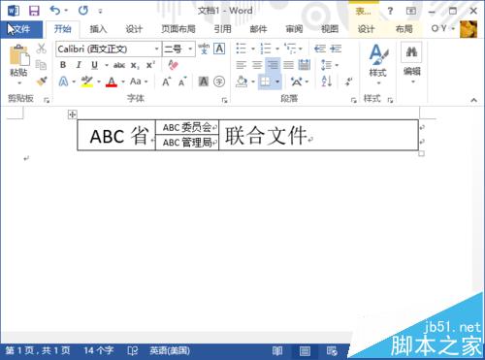This screenshot has height=360, width=485.
Task: Click the table move handle icon
Action: point(72,115)
